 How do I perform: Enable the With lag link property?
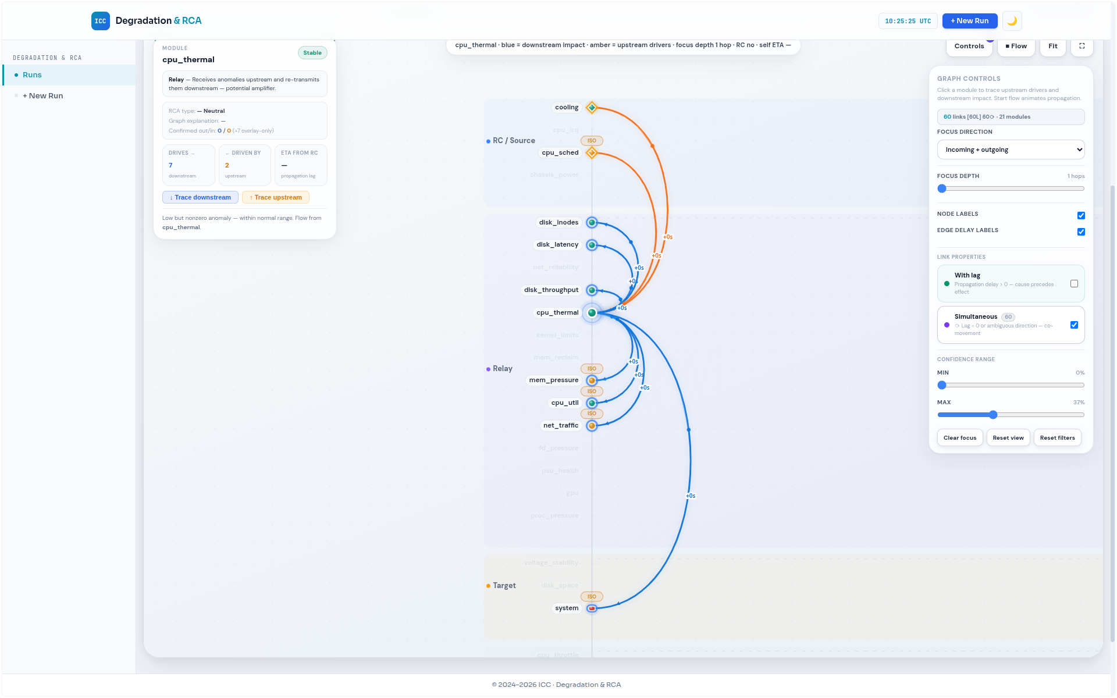point(1075,283)
